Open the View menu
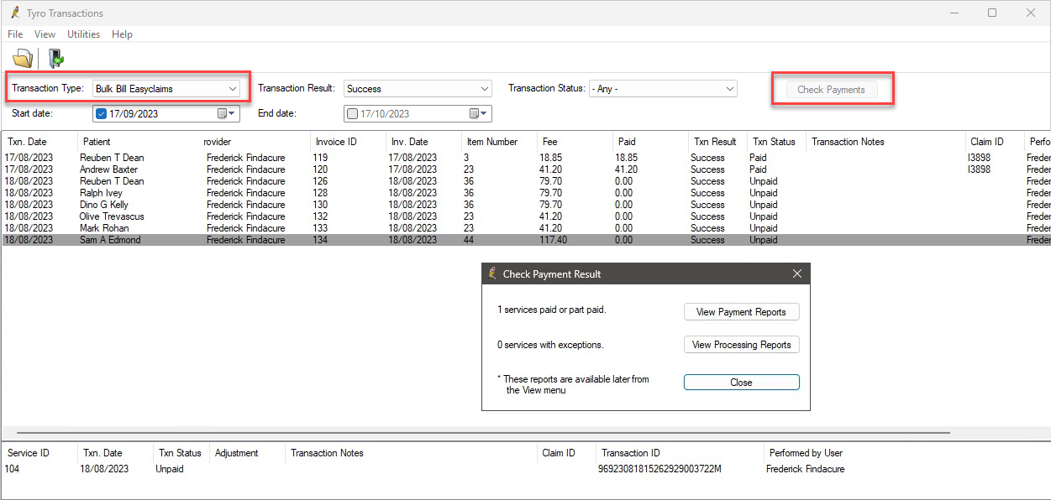This screenshot has height=500, width=1051. pyautogui.click(x=45, y=34)
